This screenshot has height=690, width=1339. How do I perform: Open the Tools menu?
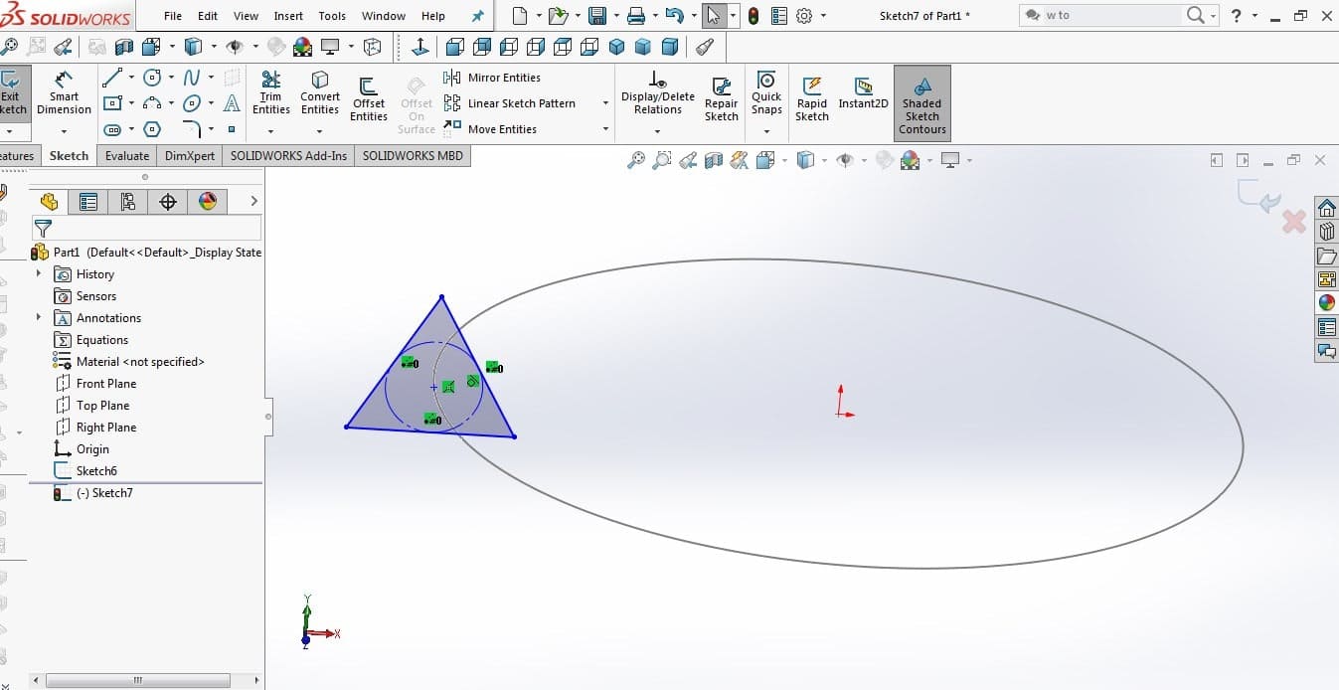[332, 16]
